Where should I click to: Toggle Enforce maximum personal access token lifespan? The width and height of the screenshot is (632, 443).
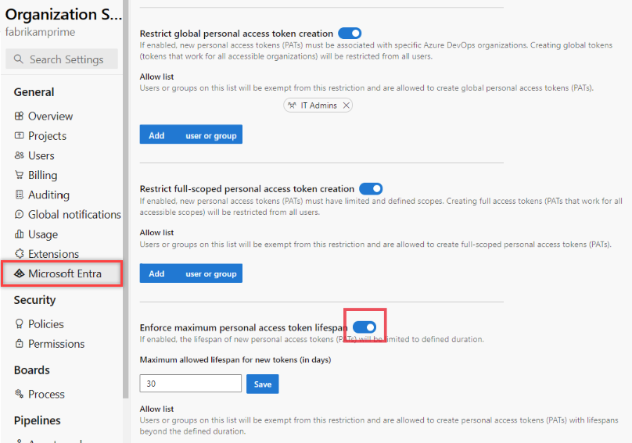(x=364, y=327)
